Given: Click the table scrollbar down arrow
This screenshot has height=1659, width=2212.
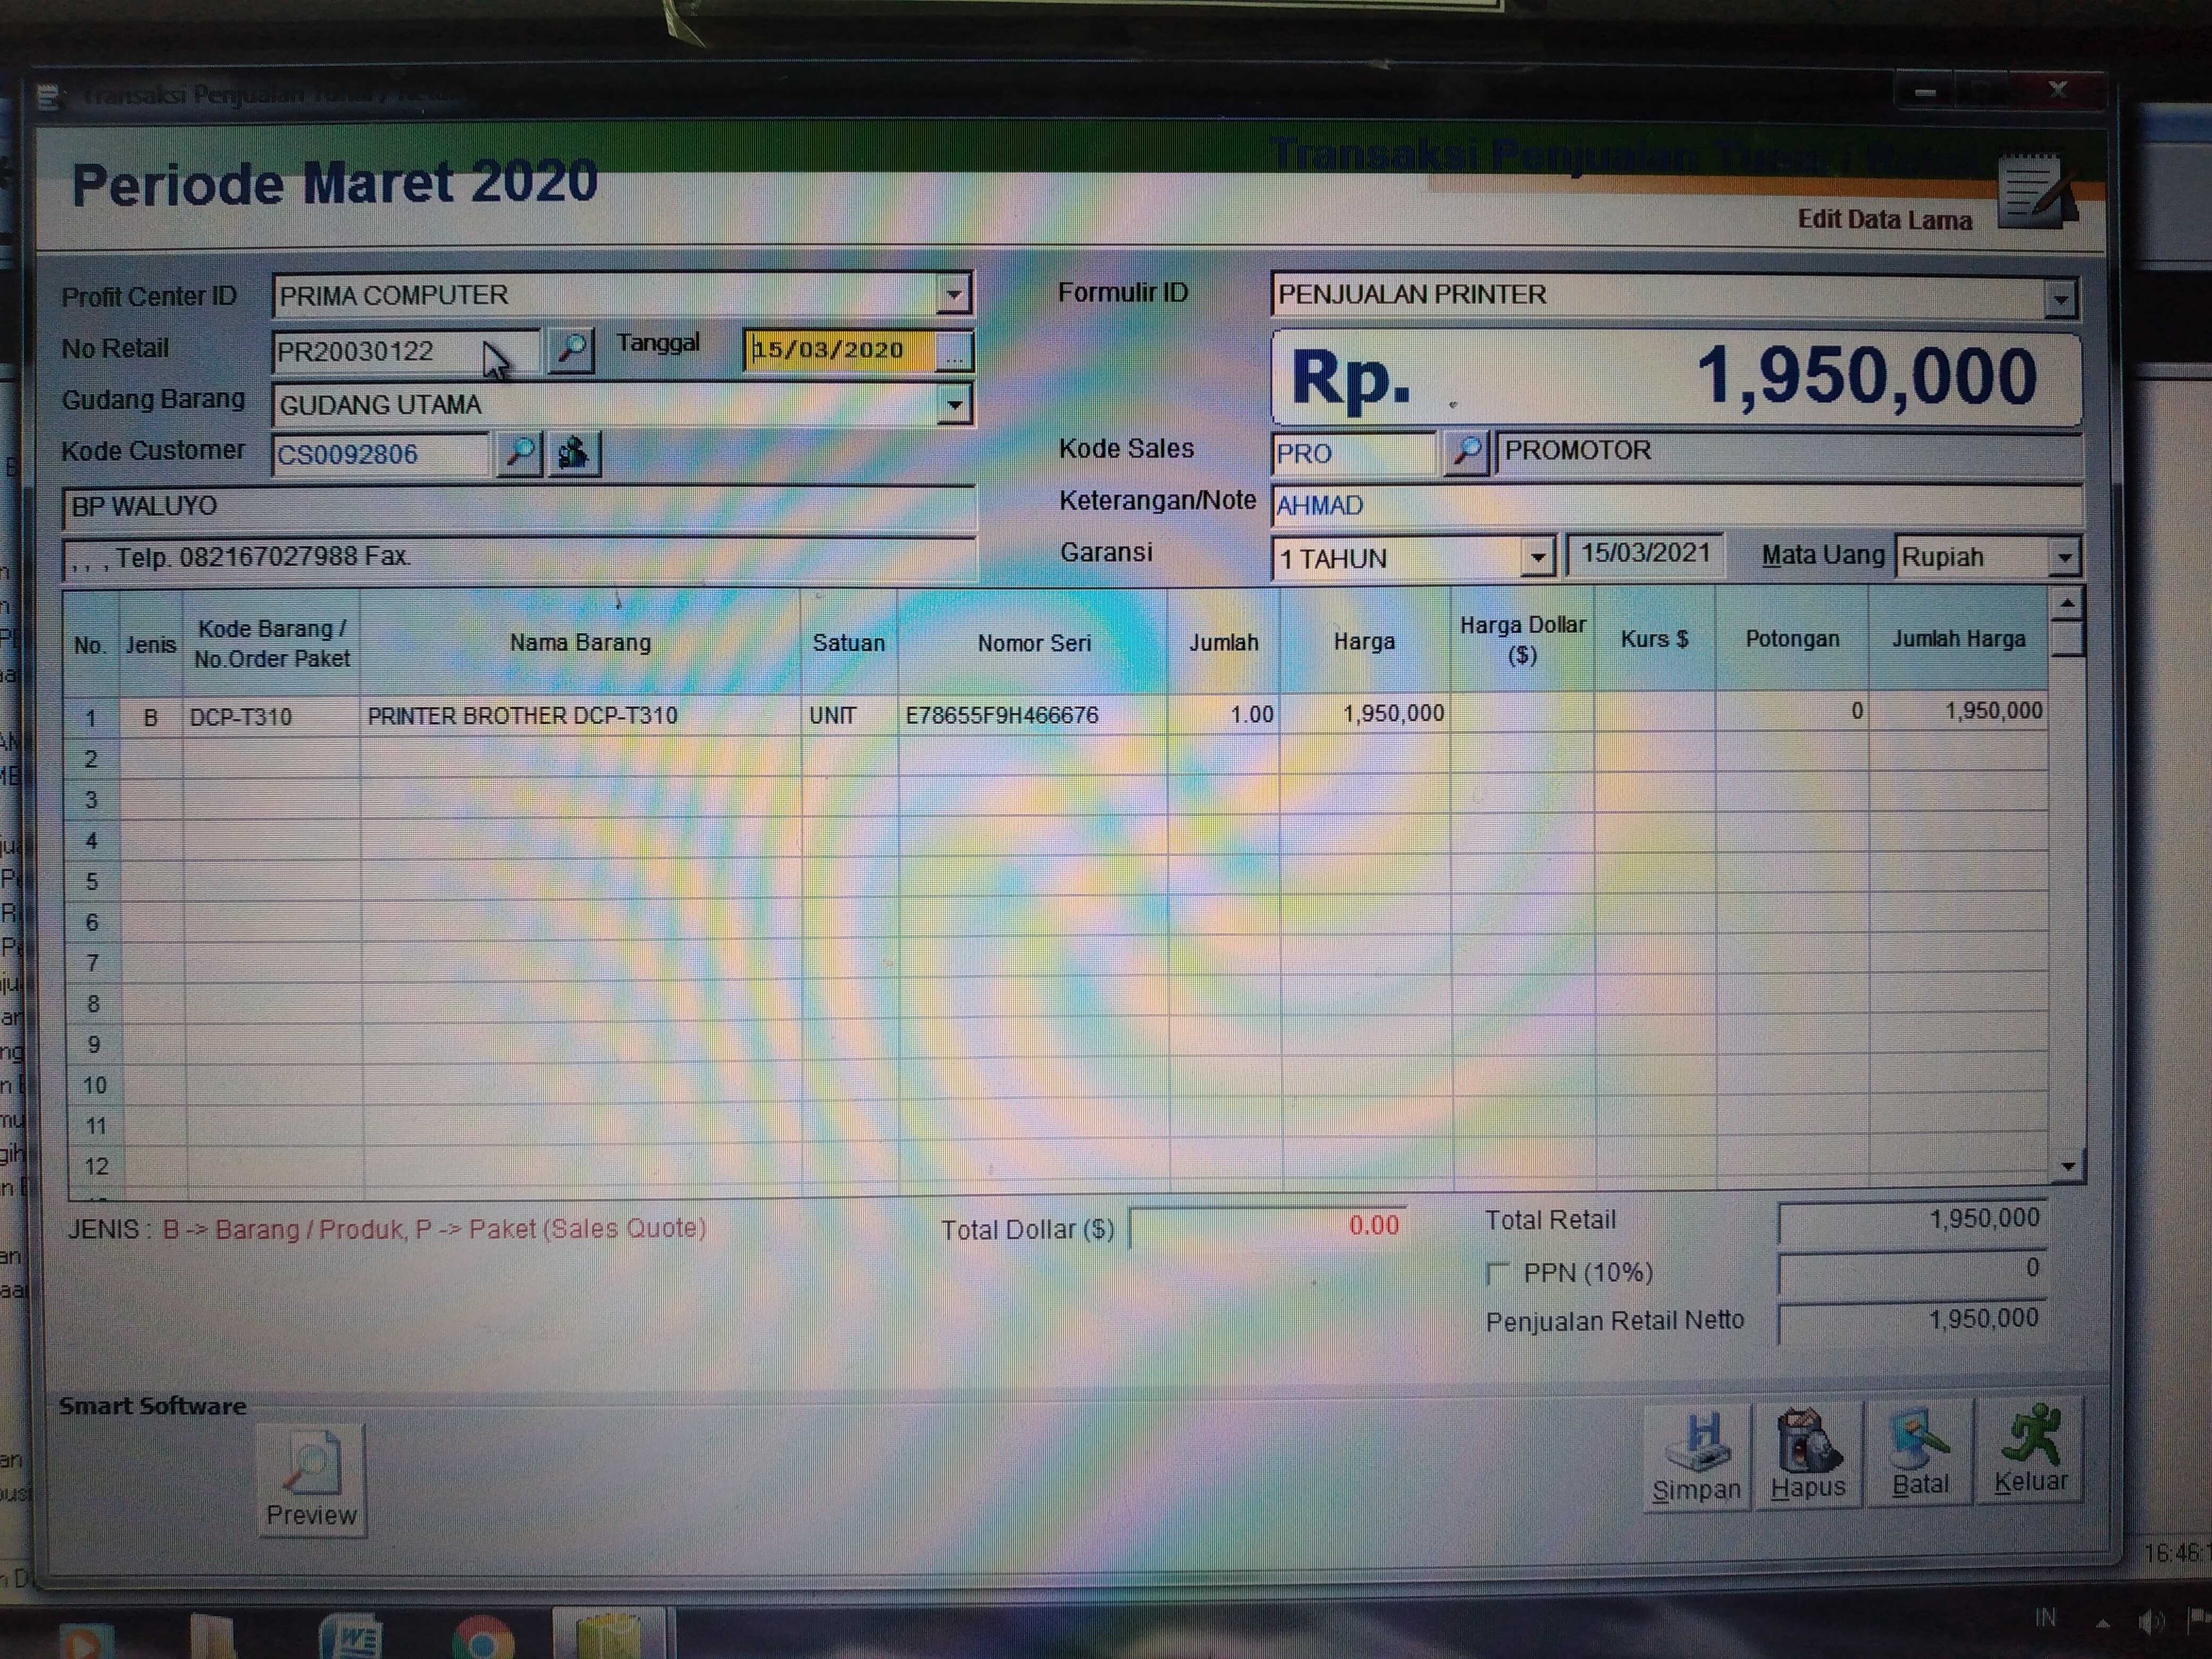Looking at the screenshot, I should (x=2067, y=1166).
